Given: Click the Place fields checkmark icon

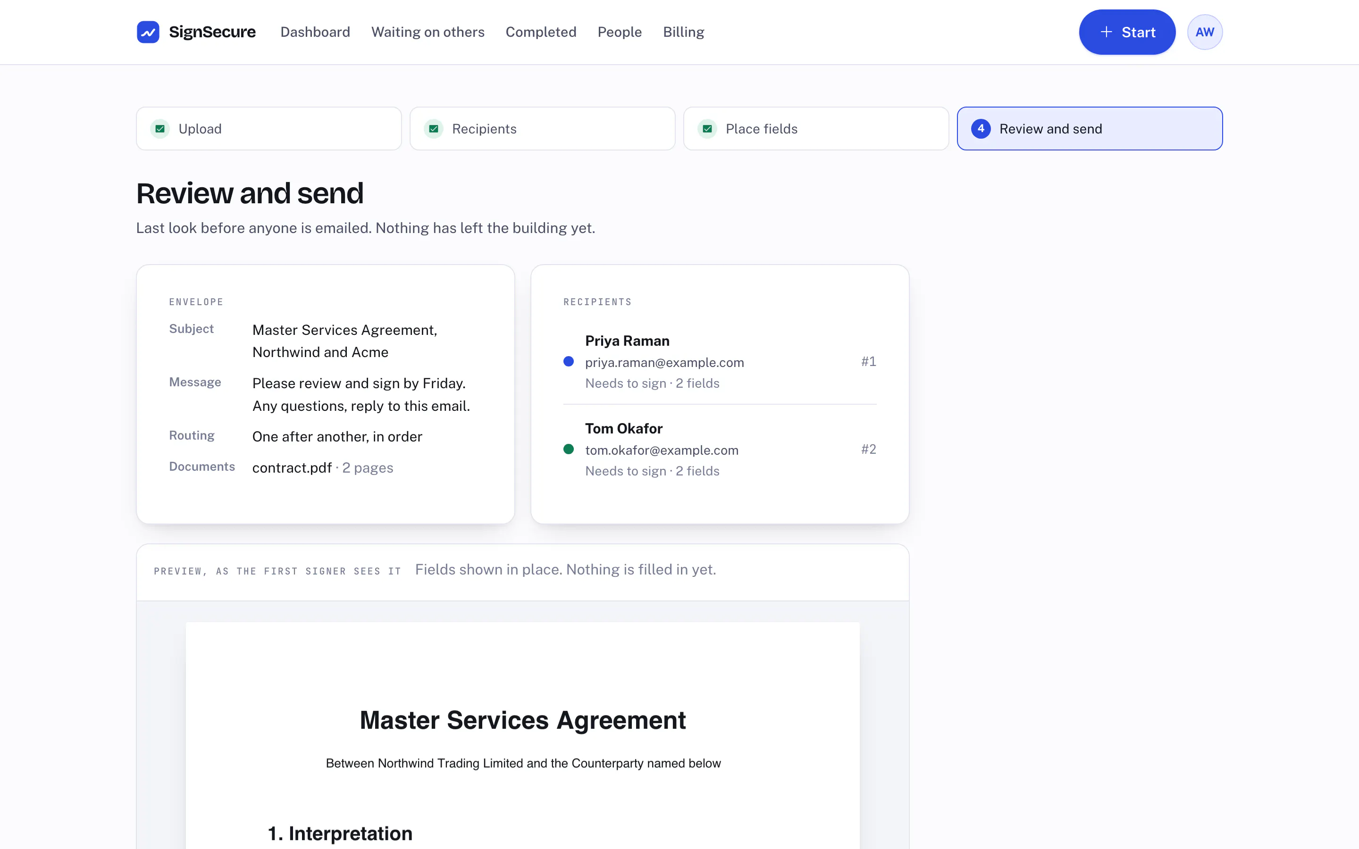Looking at the screenshot, I should (707, 129).
